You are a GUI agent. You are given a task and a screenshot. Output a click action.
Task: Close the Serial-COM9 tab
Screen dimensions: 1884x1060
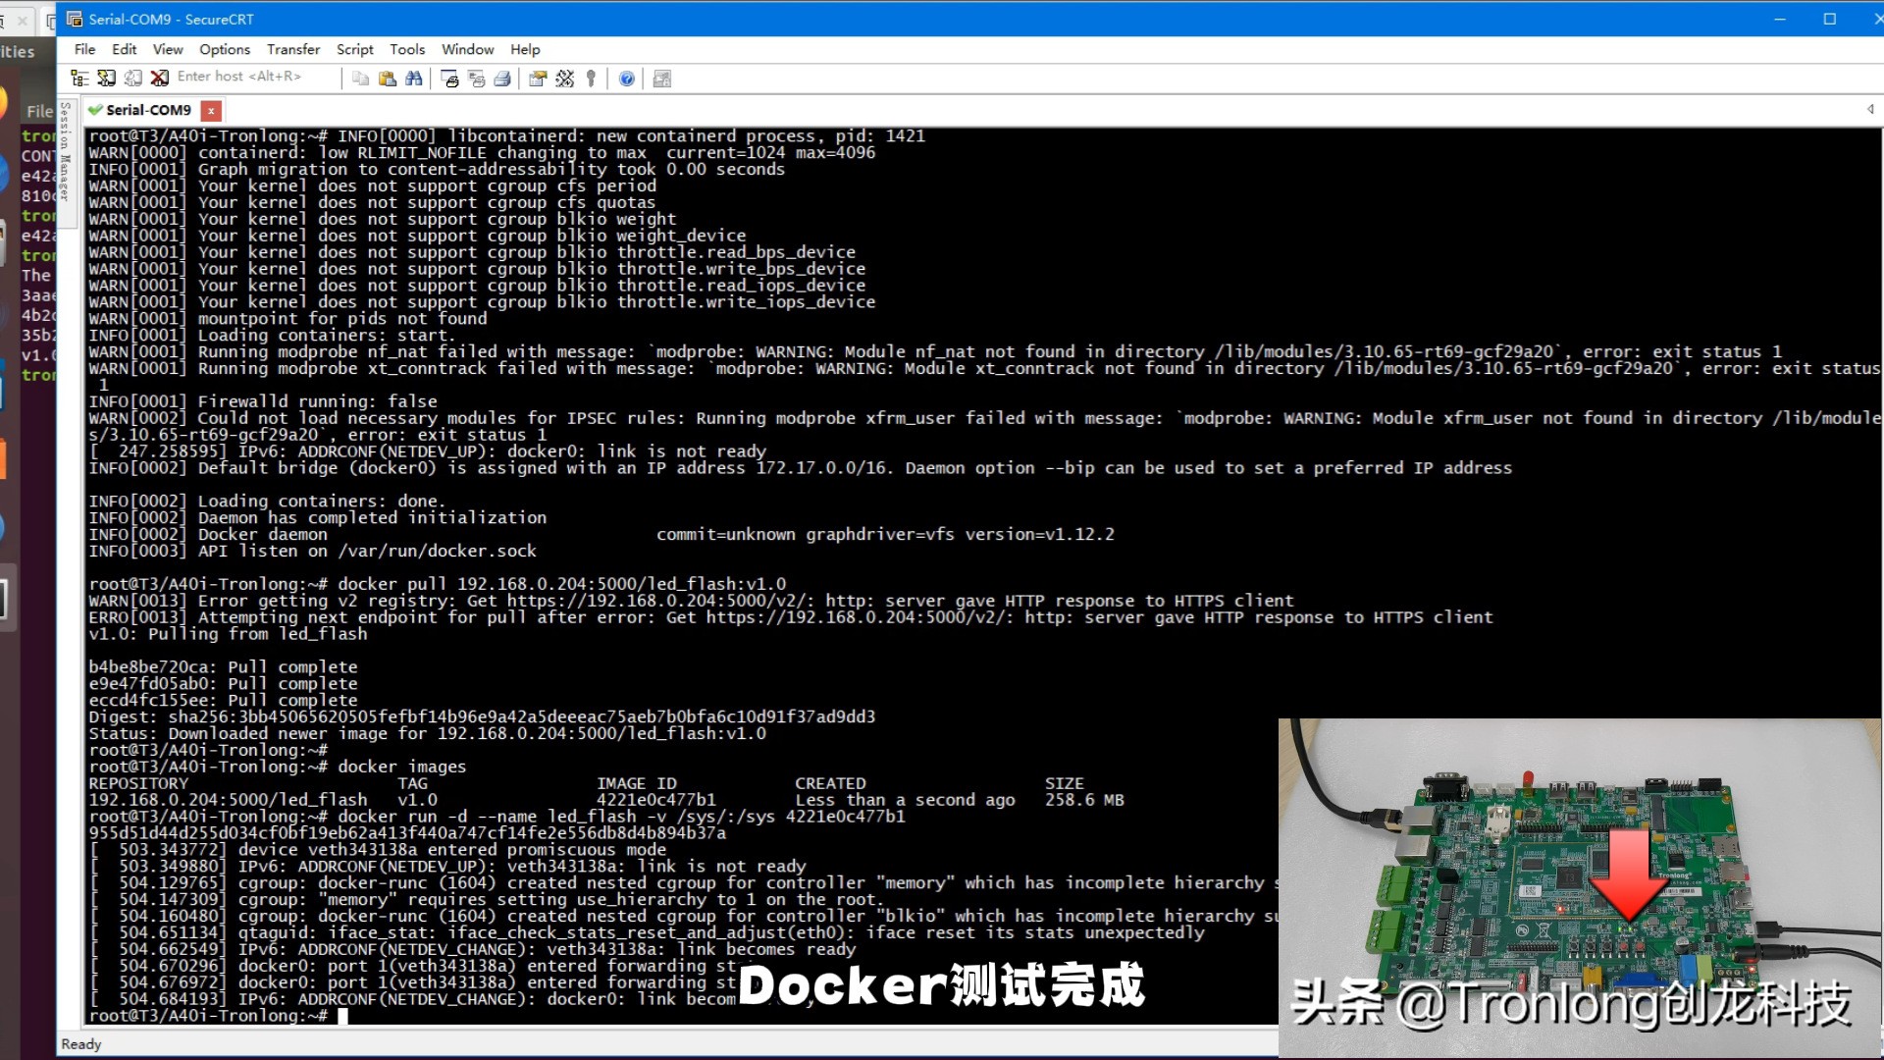tap(211, 111)
